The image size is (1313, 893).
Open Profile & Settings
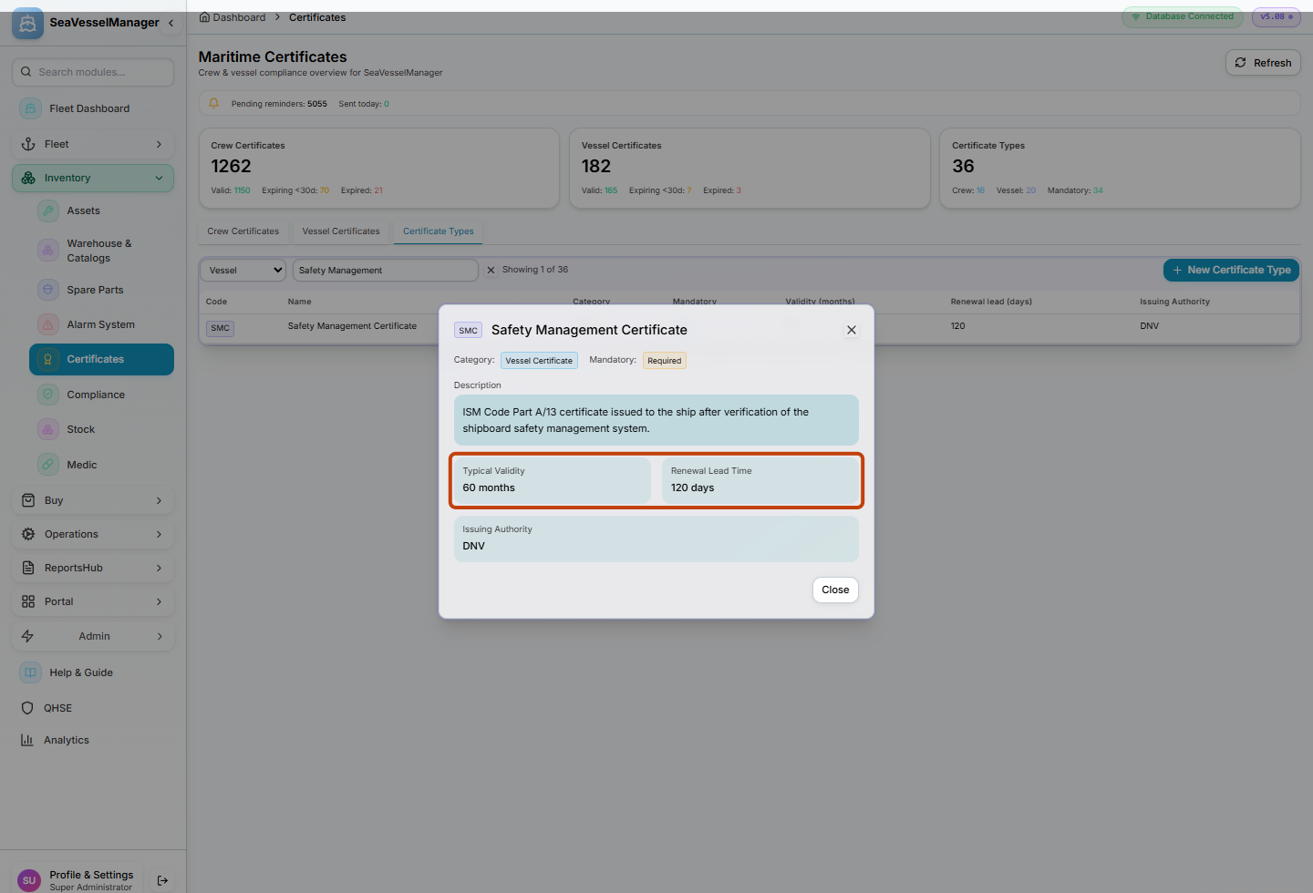click(91, 880)
